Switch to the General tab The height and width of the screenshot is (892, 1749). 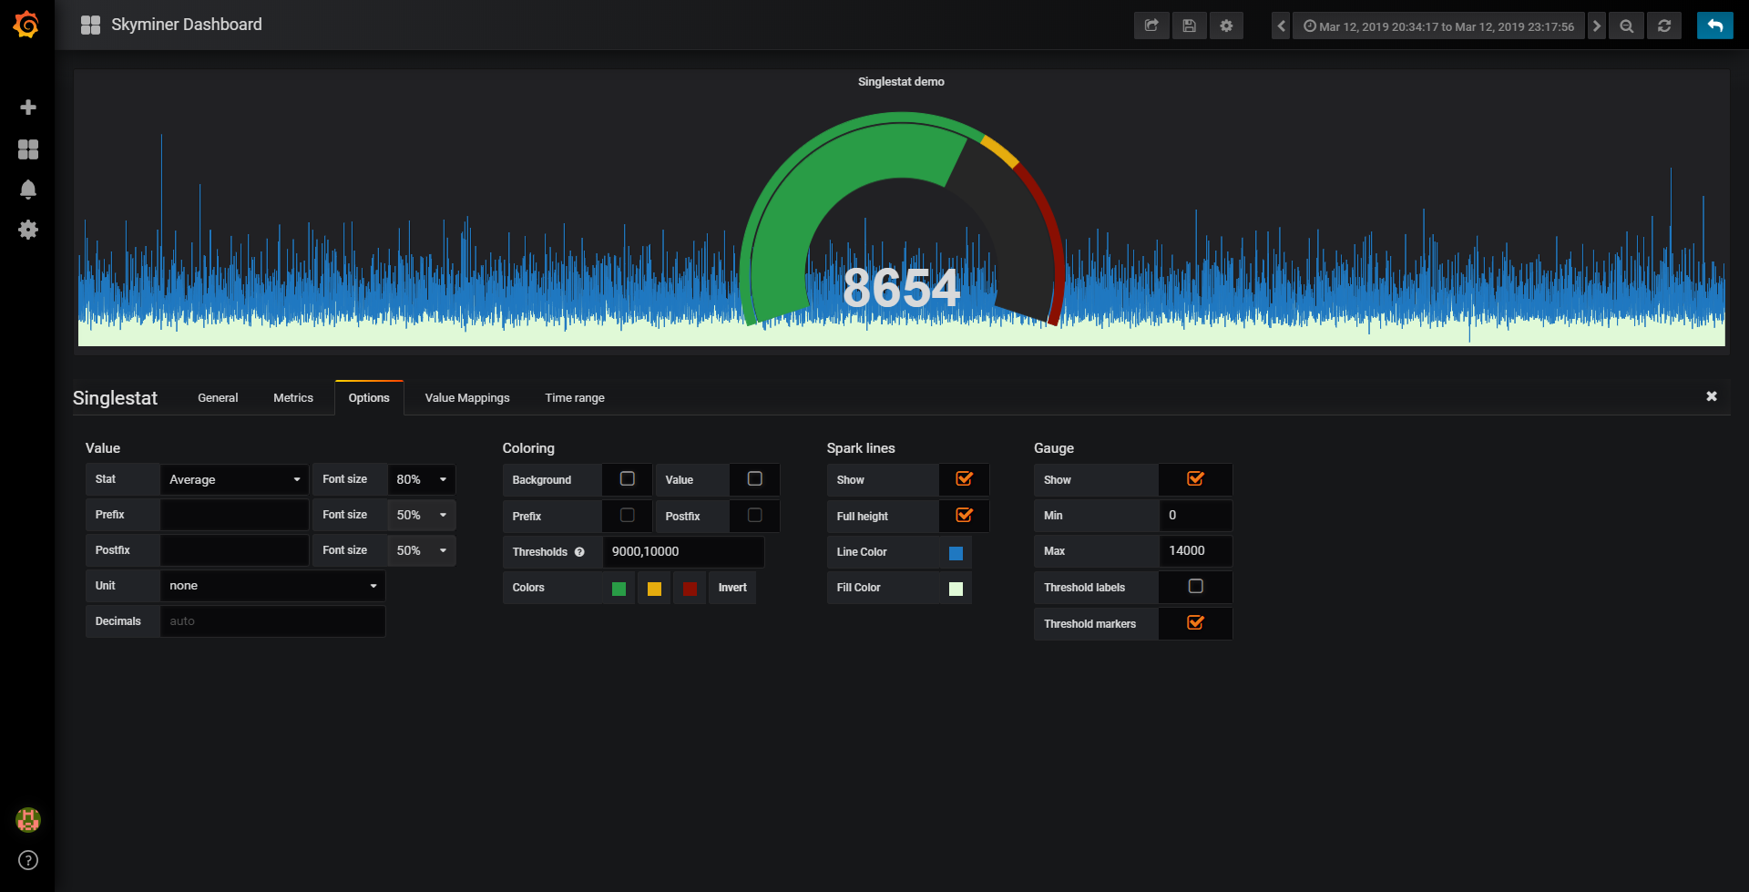[218, 398]
